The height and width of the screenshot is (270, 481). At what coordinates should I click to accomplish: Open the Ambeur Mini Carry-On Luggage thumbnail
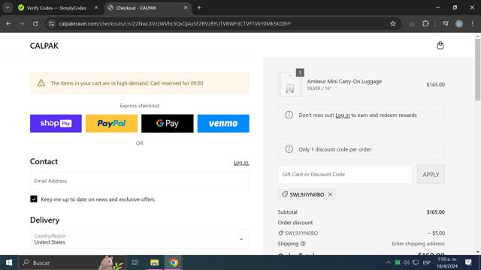290,85
